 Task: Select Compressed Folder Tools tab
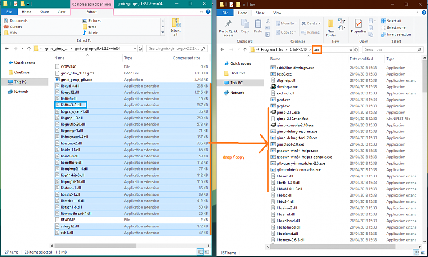click(92, 4)
